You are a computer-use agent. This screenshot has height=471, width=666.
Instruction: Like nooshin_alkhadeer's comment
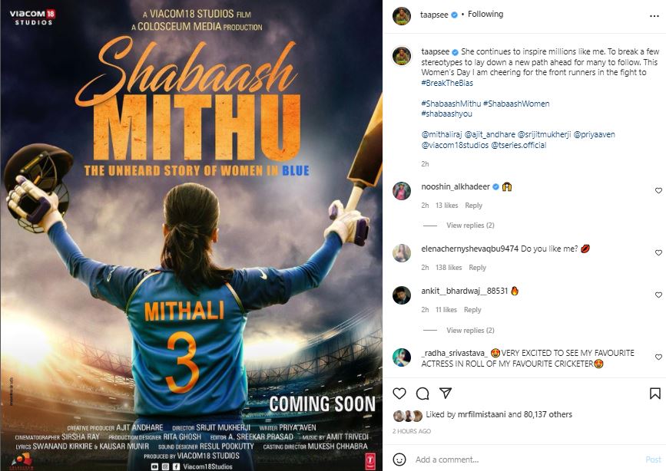(658, 190)
